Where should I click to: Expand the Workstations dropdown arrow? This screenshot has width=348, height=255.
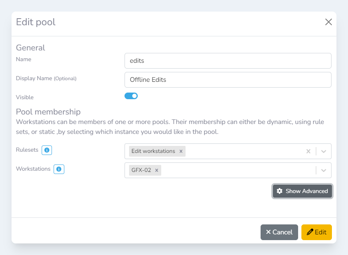[324, 170]
